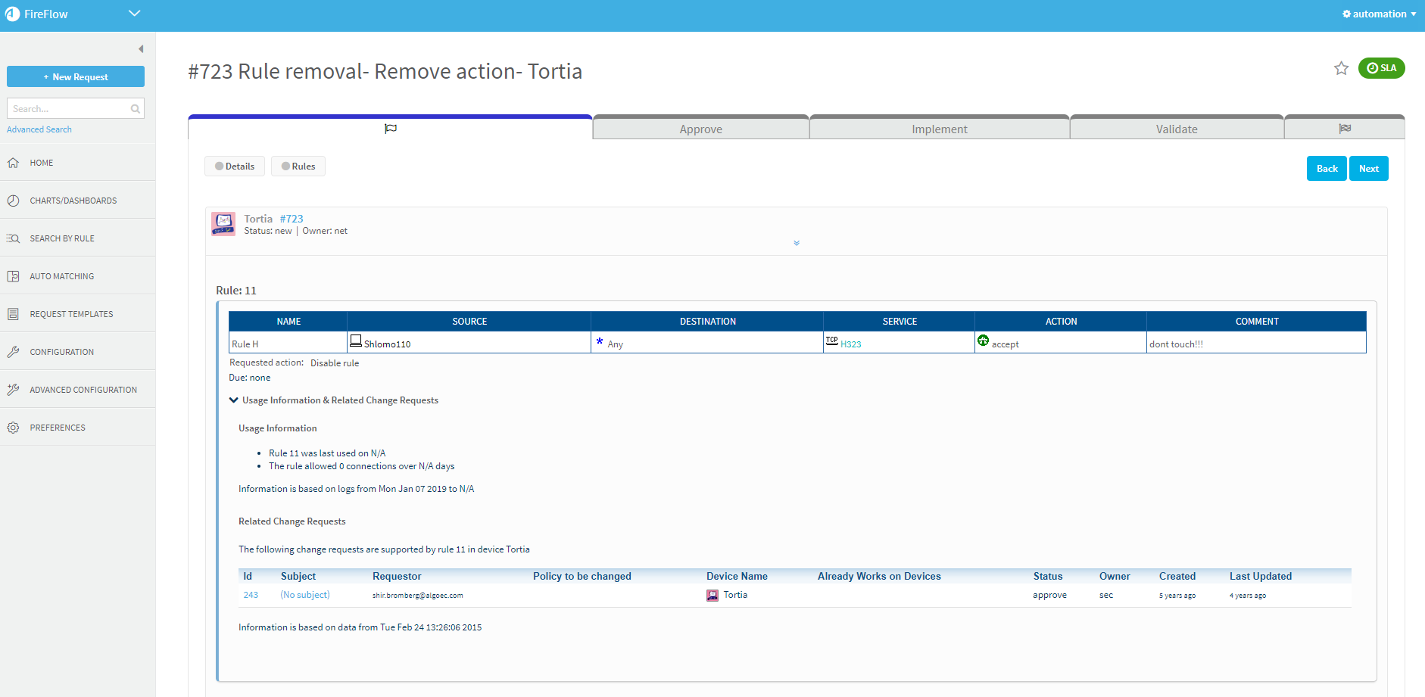The width and height of the screenshot is (1425, 697).
Task: Click the Home icon in sidebar
Action: [13, 163]
